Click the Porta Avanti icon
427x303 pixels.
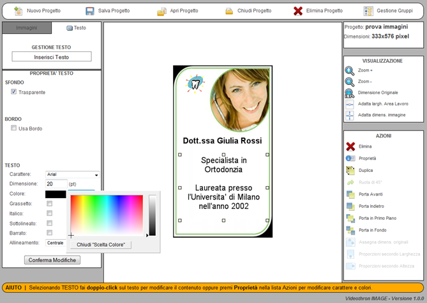click(x=350, y=194)
